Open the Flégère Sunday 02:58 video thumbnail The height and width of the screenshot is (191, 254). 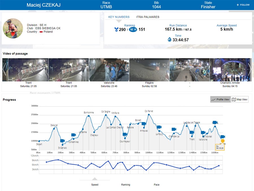(149, 70)
